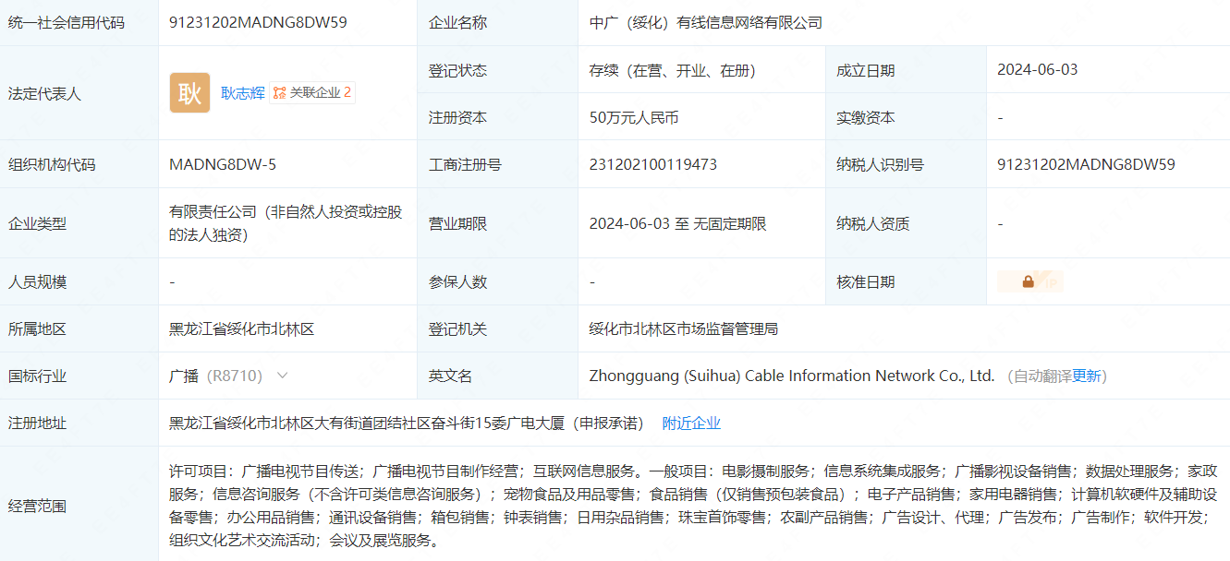The image size is (1230, 561).
Task: Click the 核准日期 label cell
Action: coord(906,282)
